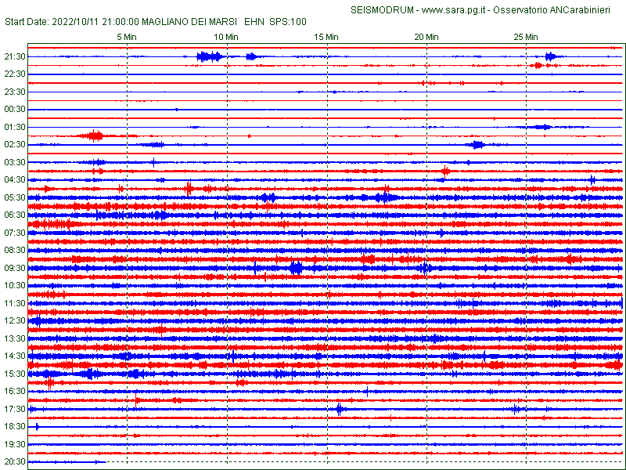626x470 pixels.
Task: Click the '20 Min' time axis label
Action: click(426, 37)
